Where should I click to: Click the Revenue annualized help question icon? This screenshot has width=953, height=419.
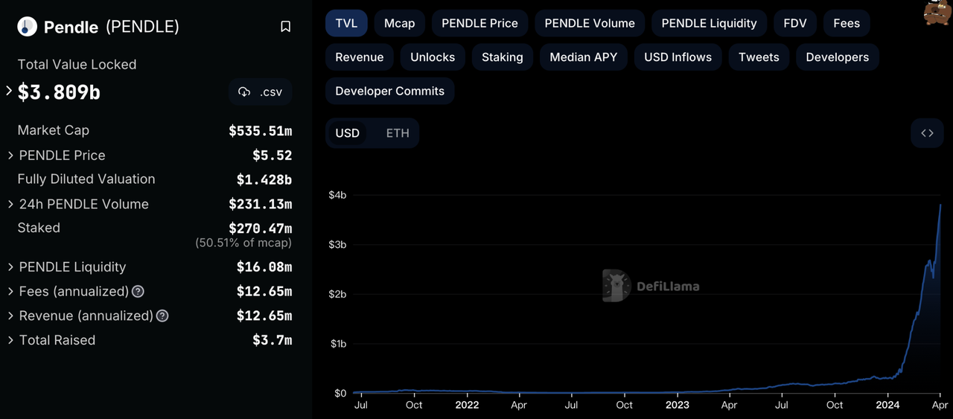click(x=162, y=316)
